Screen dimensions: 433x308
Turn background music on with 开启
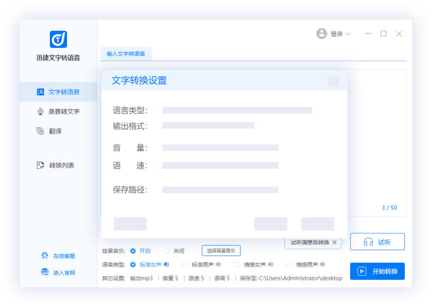coord(133,251)
